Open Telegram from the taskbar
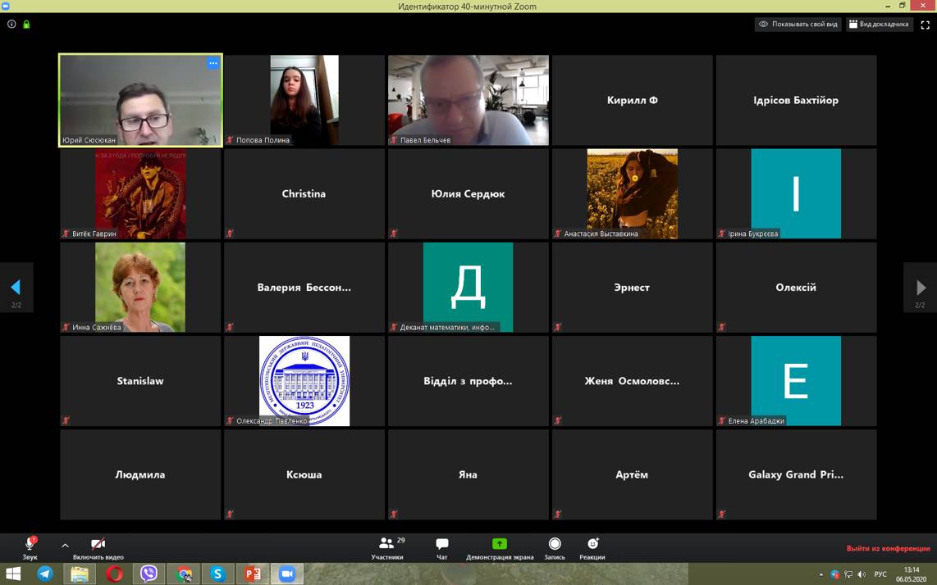Screen dimensions: 937x585 coord(45,574)
